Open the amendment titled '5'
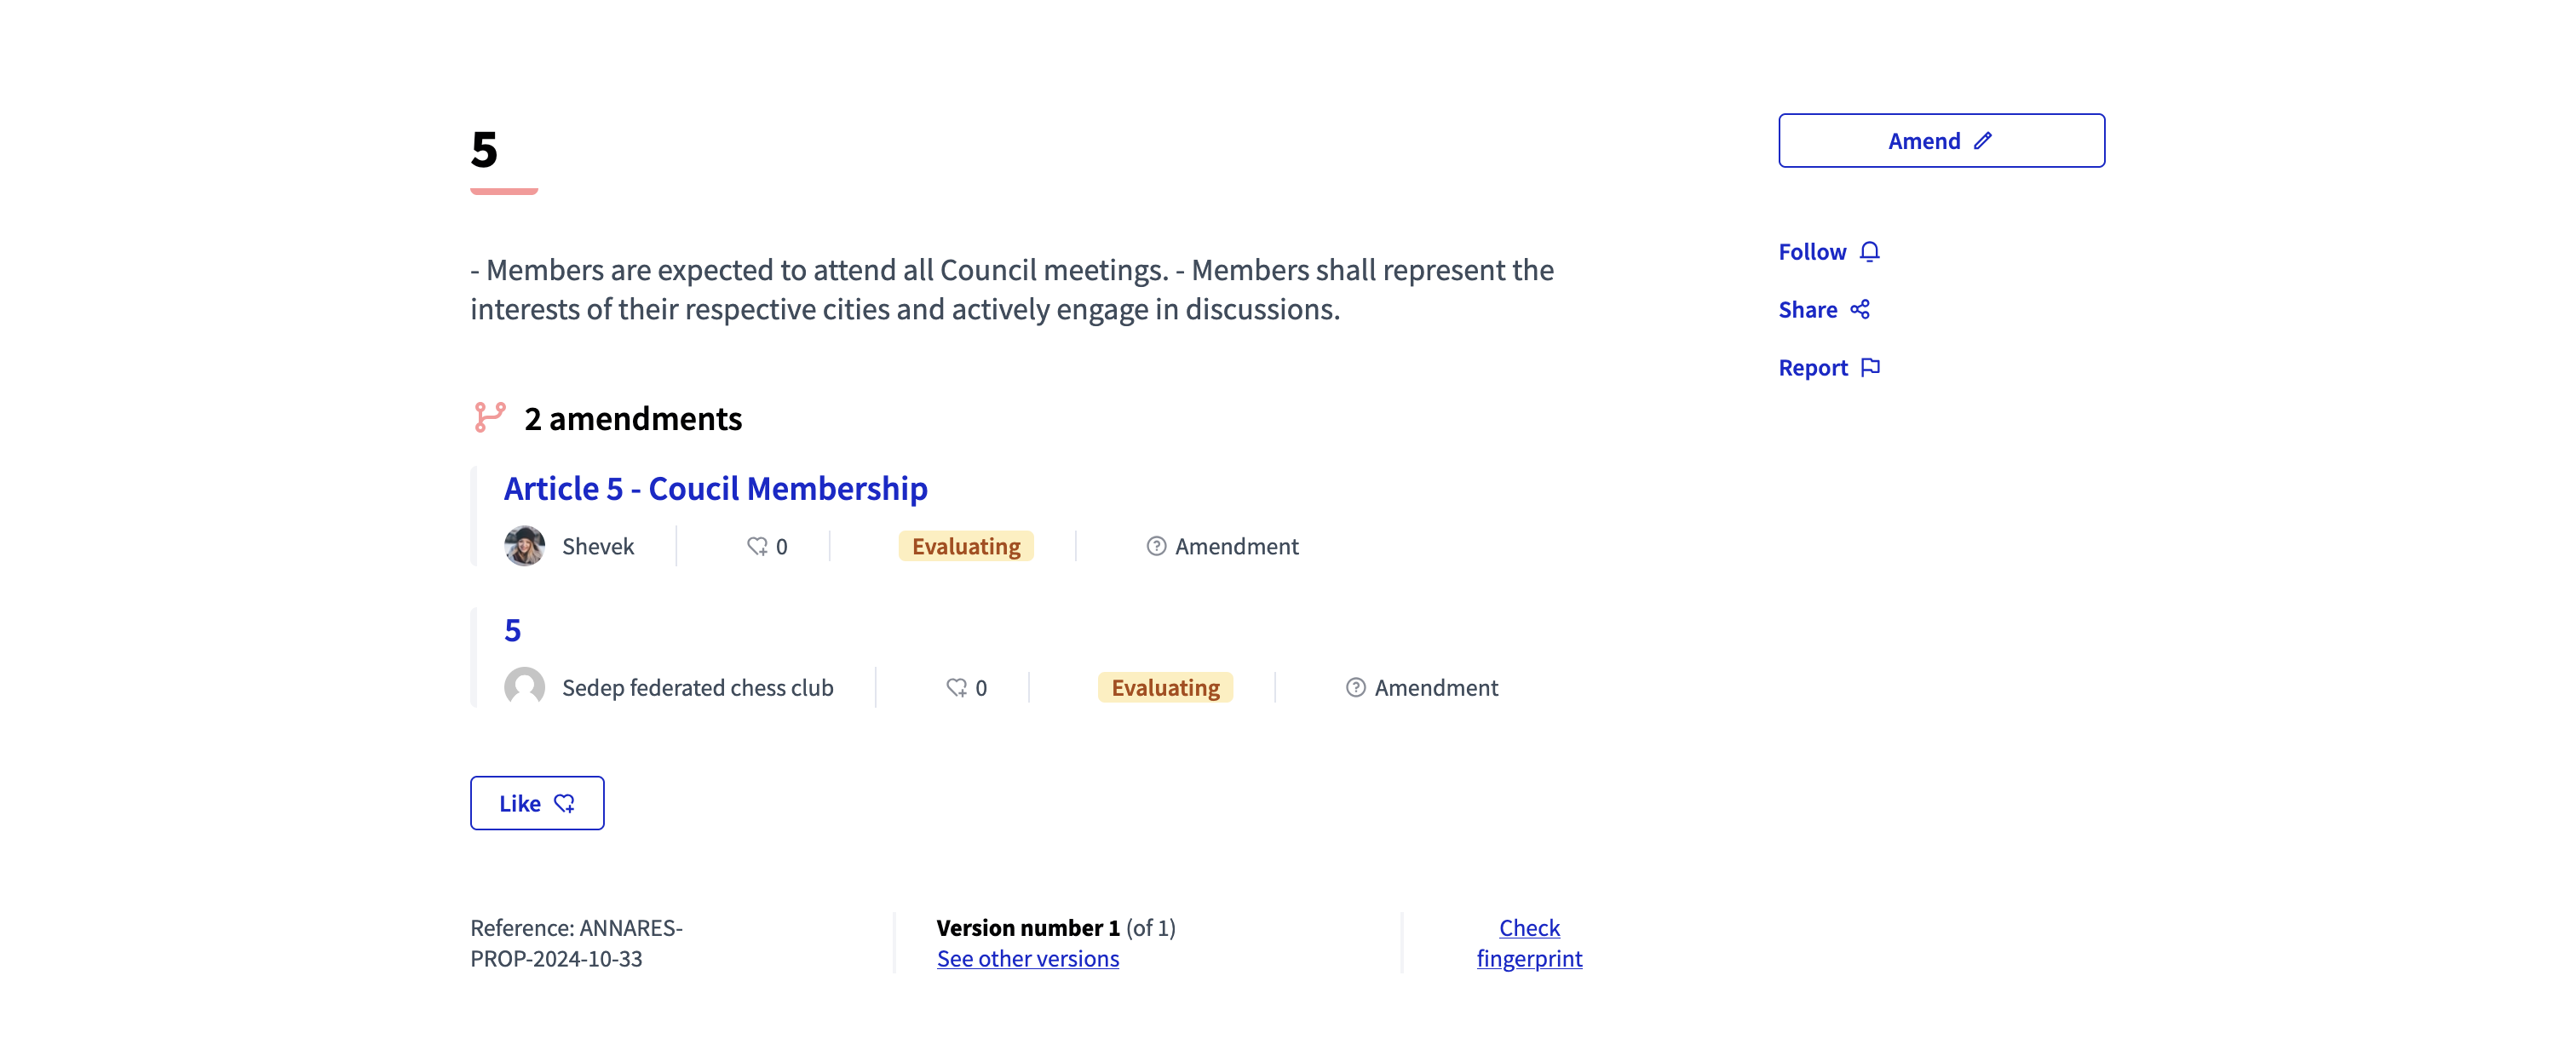 [x=513, y=630]
